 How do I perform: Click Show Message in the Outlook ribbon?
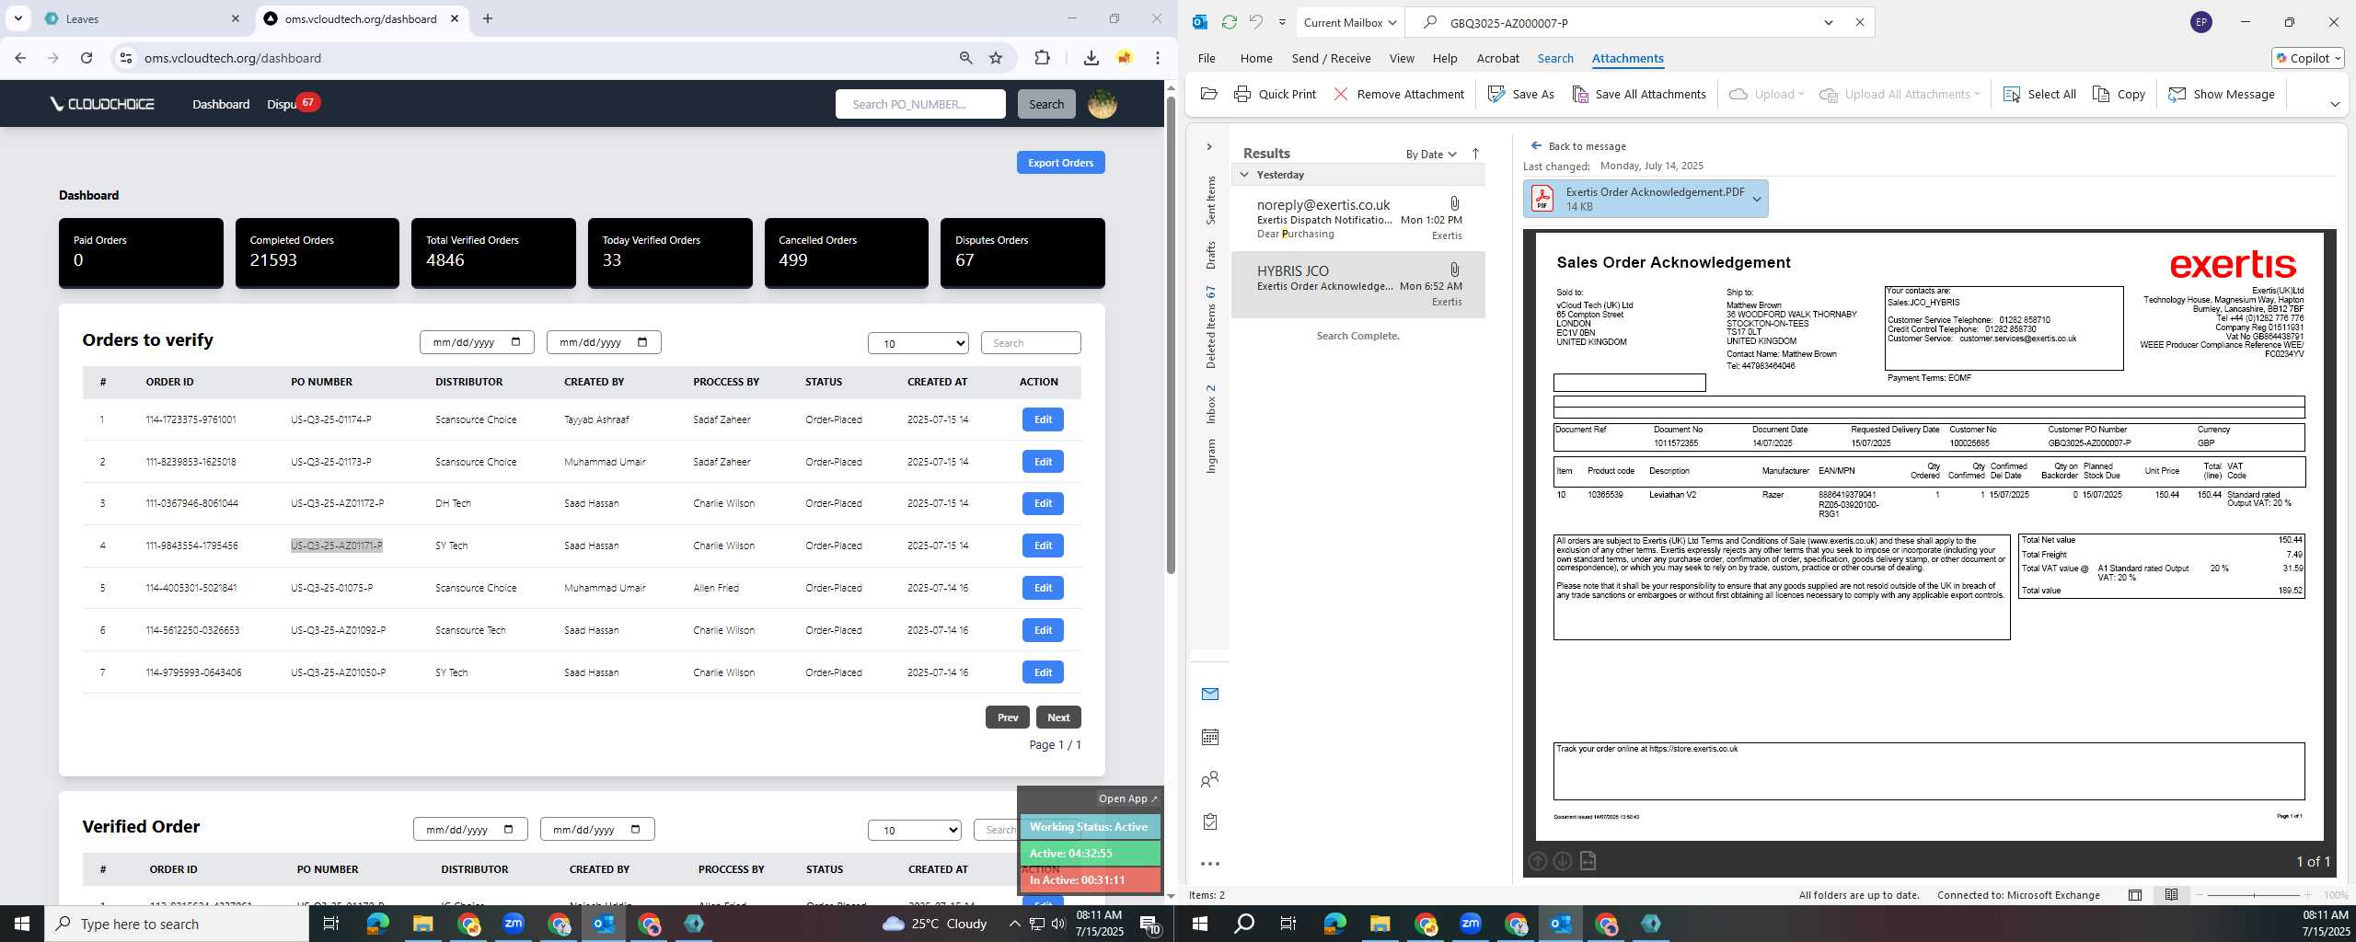tap(2222, 94)
